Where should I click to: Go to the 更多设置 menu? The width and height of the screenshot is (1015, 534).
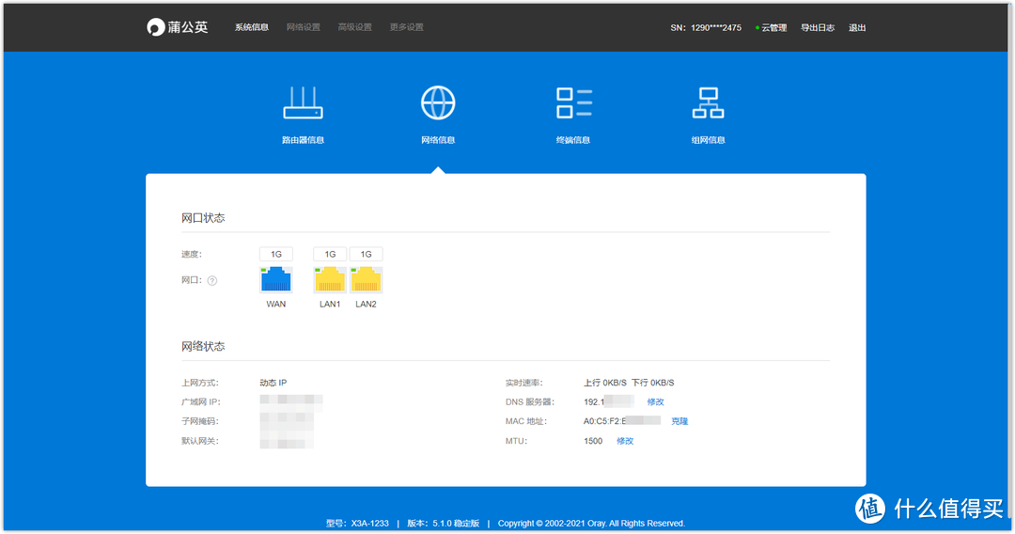tap(407, 27)
